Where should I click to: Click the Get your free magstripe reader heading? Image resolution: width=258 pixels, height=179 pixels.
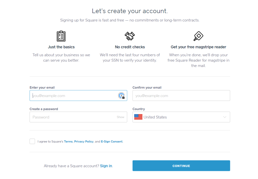198,47
